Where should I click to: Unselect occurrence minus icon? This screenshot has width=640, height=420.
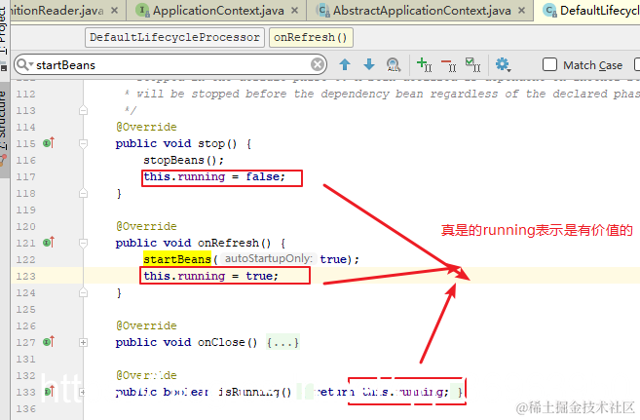coord(448,64)
